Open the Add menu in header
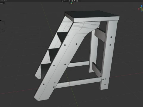 click(x=1, y=1)
